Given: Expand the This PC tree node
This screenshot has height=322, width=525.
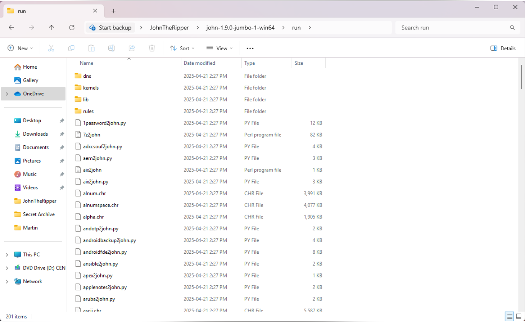Looking at the screenshot, I should (x=7, y=255).
